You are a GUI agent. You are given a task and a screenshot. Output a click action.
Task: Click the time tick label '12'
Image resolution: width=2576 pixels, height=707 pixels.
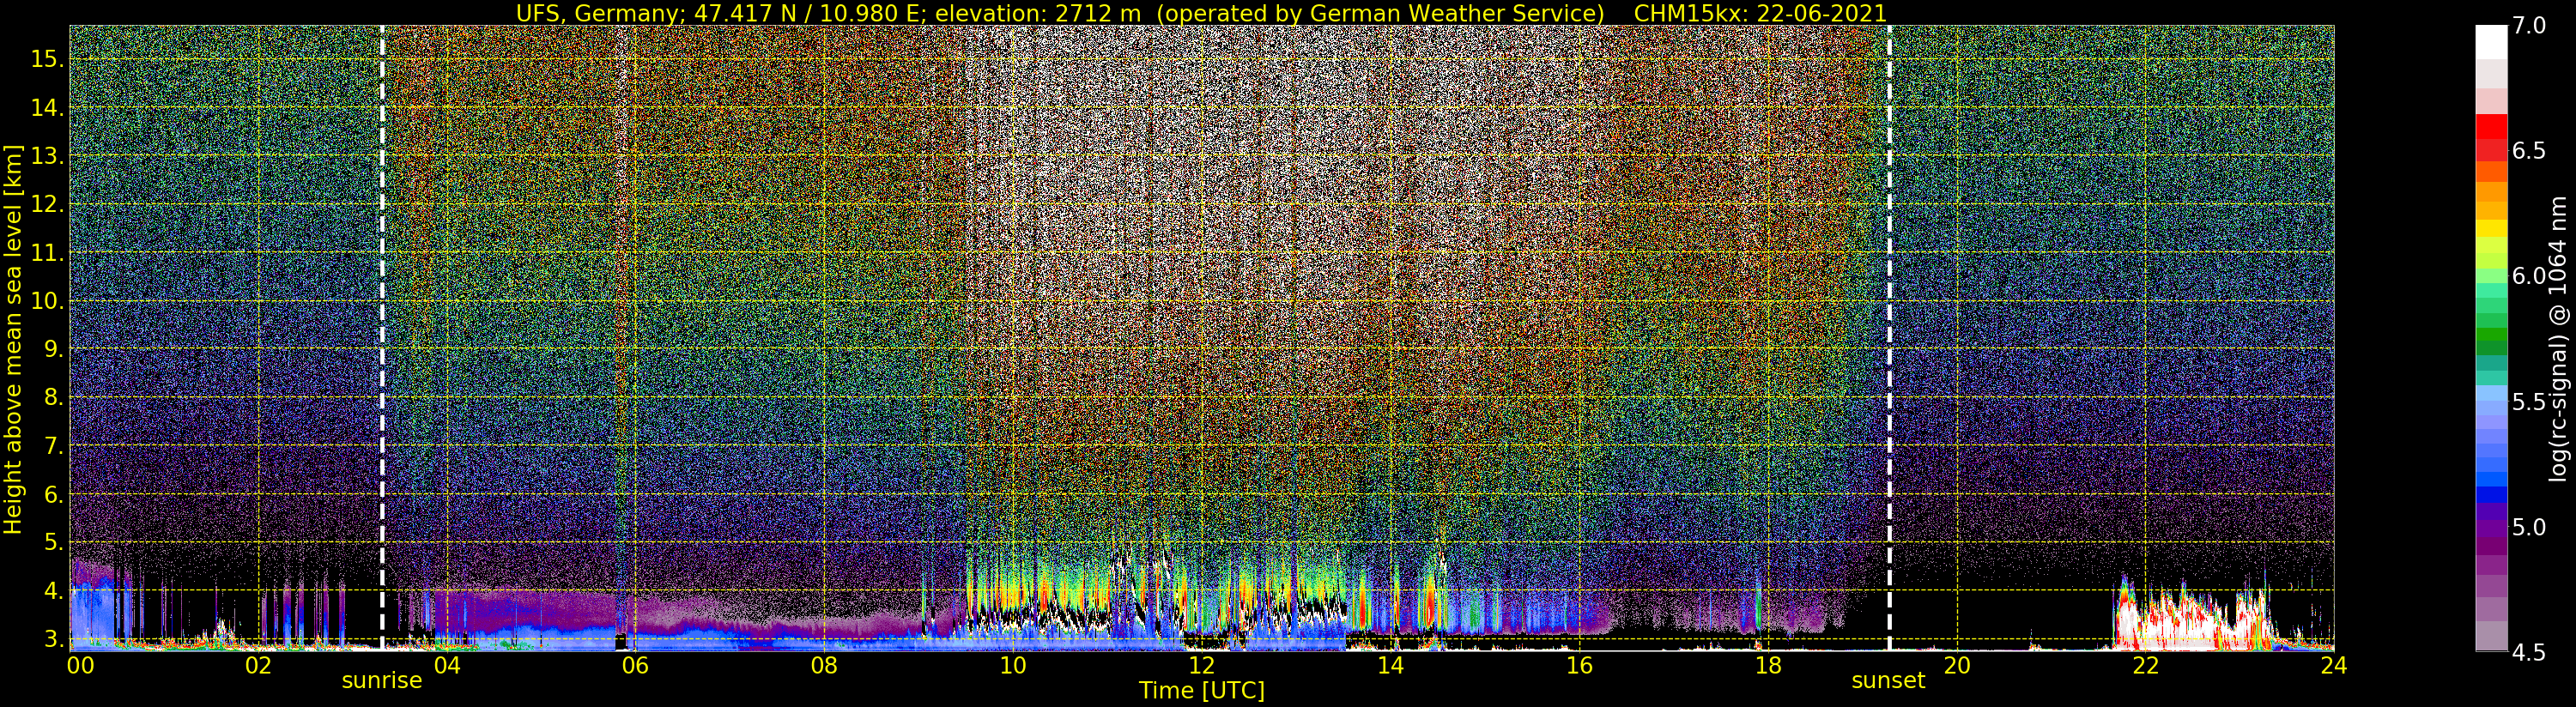pos(1201,666)
